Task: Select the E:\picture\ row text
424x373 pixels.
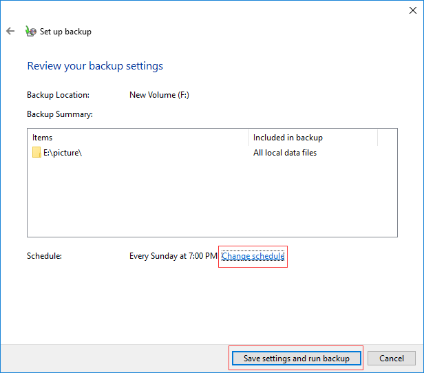Action: pos(63,153)
